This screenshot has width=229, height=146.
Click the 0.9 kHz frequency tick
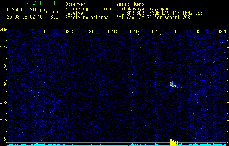point(3,84)
